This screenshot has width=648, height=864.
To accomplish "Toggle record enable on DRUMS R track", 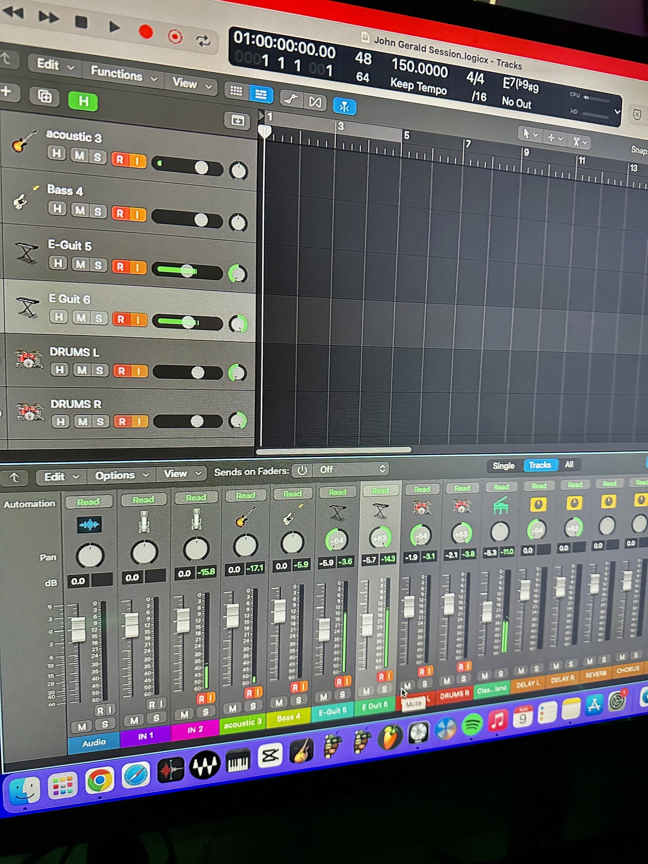I will click(x=123, y=422).
